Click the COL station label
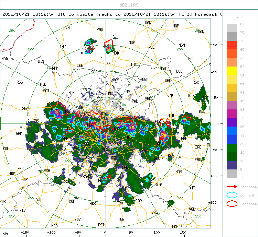258x237 pixels. click(x=6, y=149)
